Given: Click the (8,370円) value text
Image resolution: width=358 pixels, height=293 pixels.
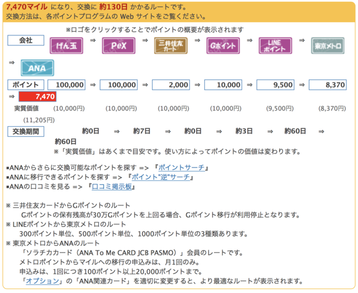Looking at the screenshot, I should 332,109.
